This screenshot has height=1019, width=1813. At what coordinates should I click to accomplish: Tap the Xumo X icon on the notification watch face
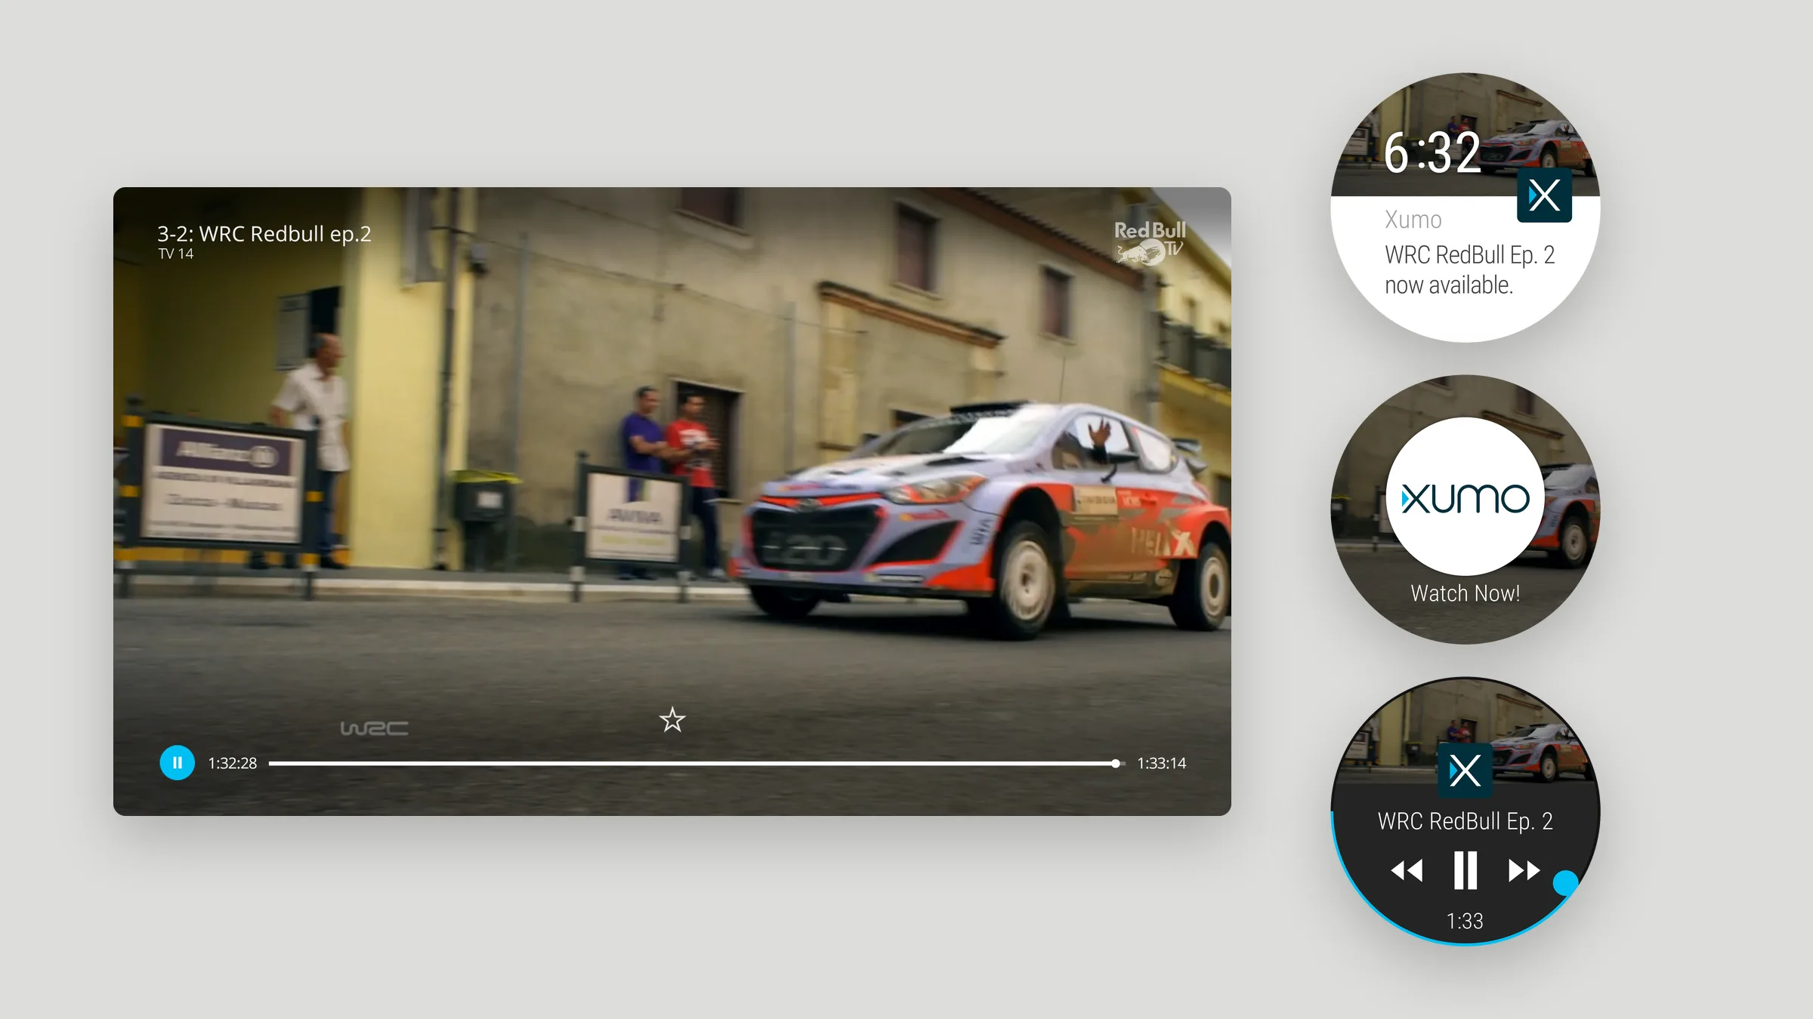(x=1544, y=195)
